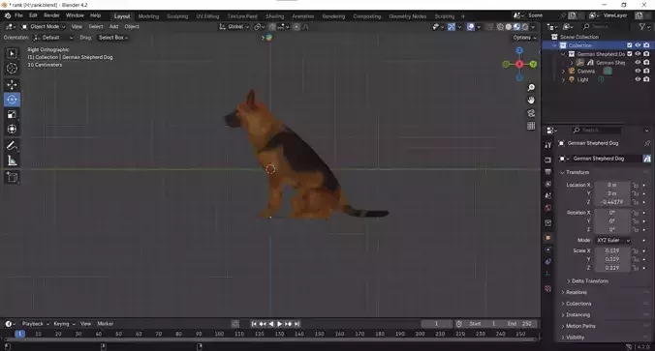Toggle the auto keying record button
Screen dimensions: 655x351
pyautogui.click(x=235, y=324)
